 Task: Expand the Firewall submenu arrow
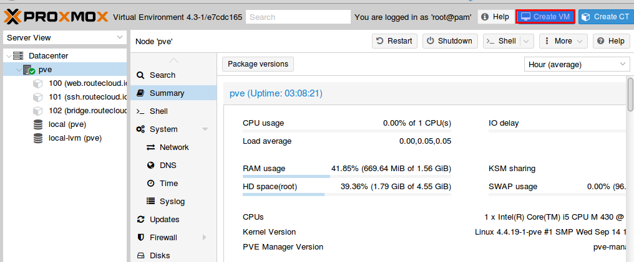coord(205,237)
